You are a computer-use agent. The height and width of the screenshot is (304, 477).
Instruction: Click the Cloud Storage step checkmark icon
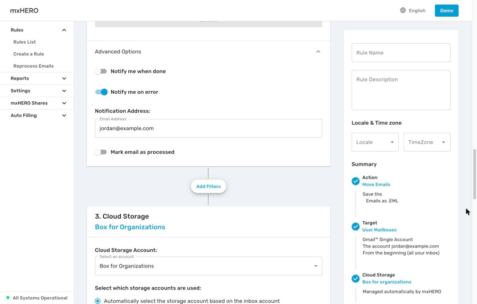[x=355, y=279]
